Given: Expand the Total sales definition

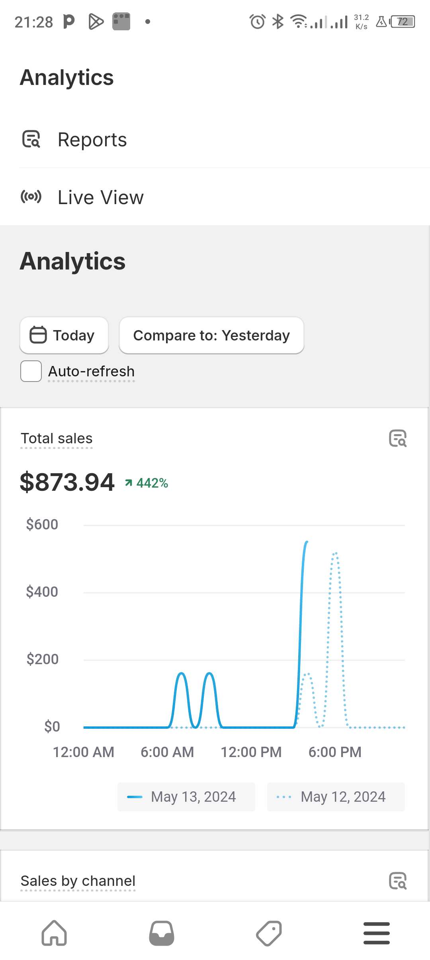Looking at the screenshot, I should point(57,438).
